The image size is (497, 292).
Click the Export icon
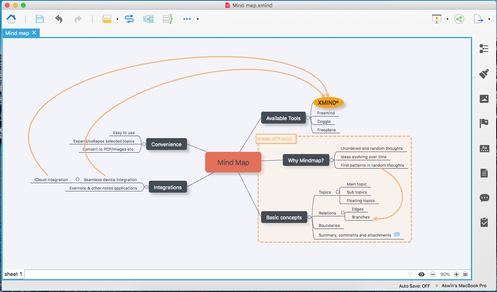click(x=478, y=19)
